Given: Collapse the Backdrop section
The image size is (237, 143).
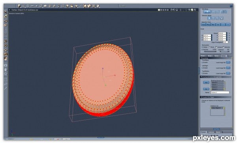Looking at the screenshot, I should pos(201,58).
